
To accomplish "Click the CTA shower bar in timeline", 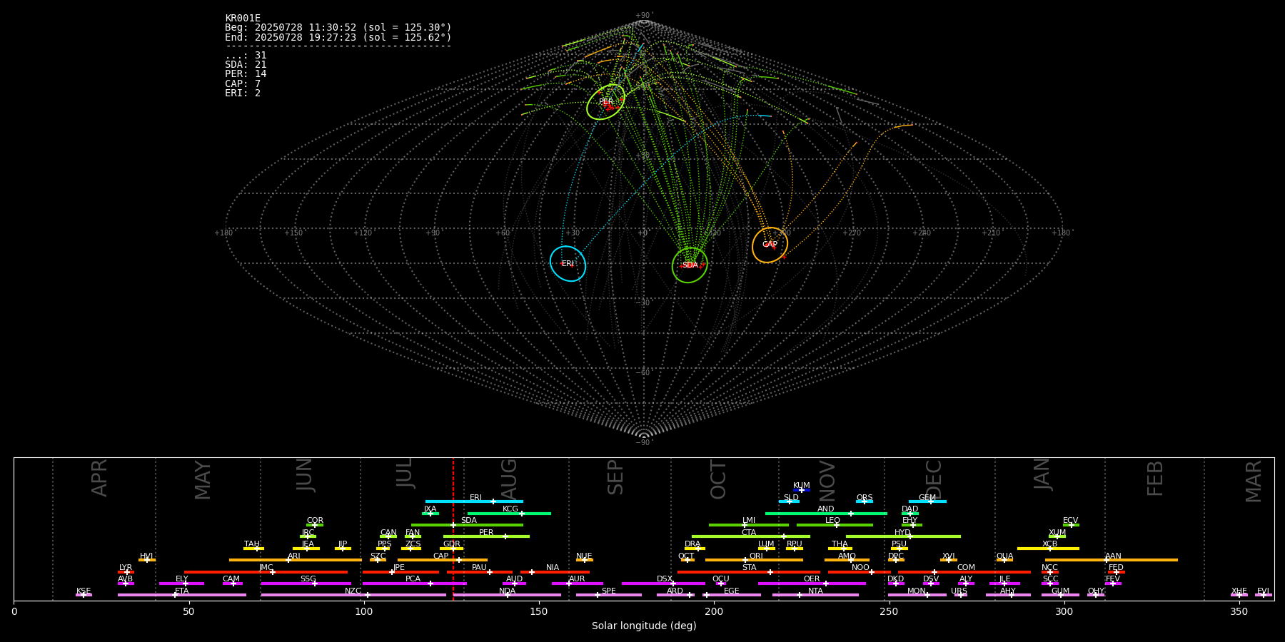I will (751, 536).
